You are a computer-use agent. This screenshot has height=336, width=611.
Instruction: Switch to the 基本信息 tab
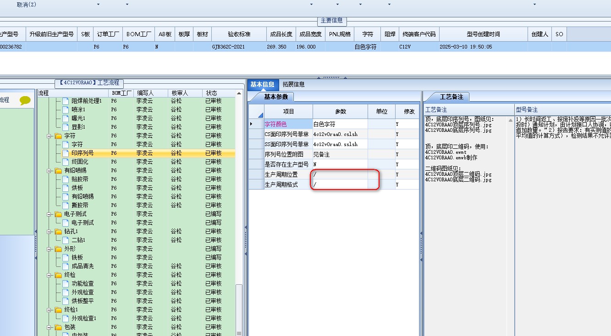pyautogui.click(x=263, y=84)
